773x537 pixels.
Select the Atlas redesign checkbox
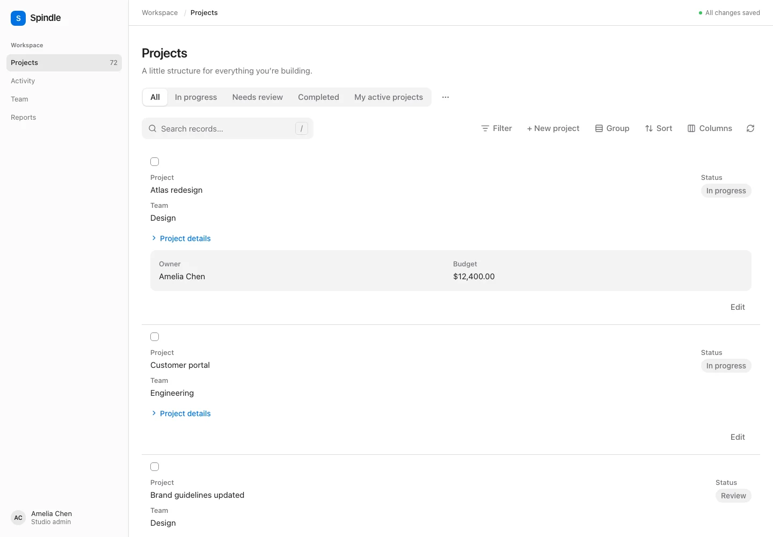pos(155,162)
